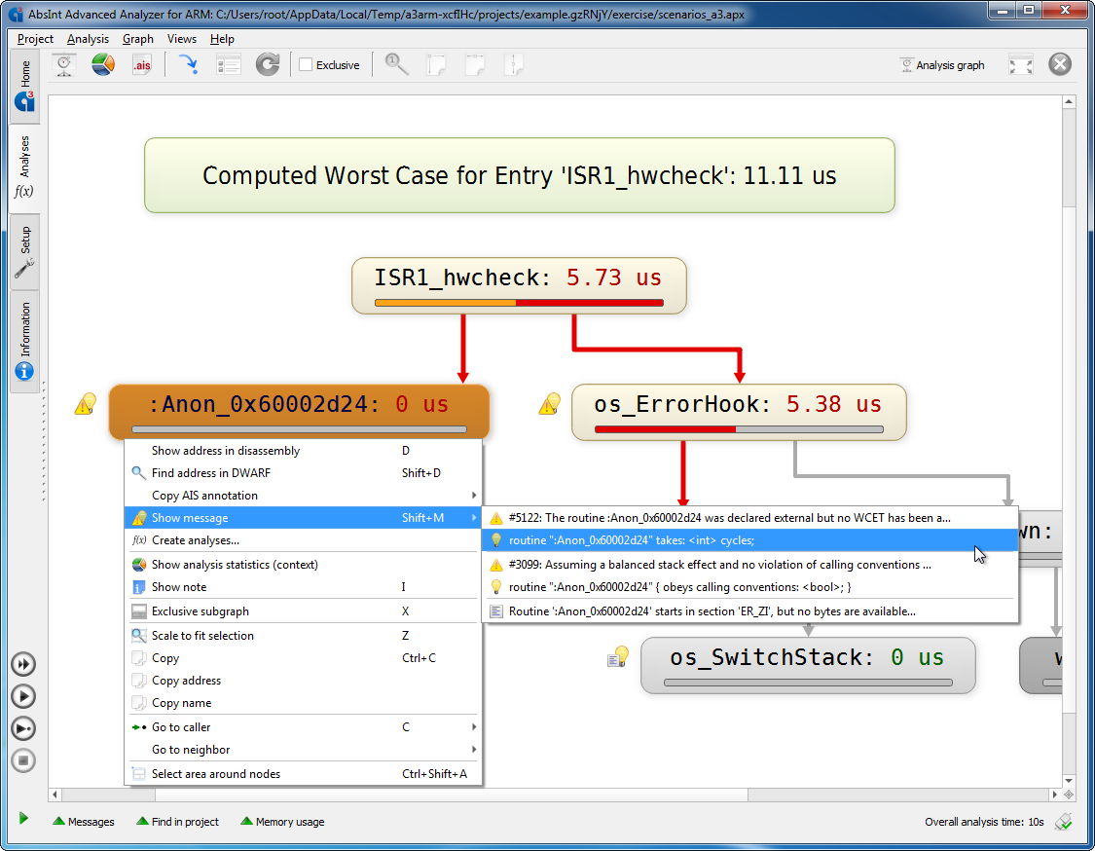
Task: Choose Copy address menu entry
Action: (303, 681)
